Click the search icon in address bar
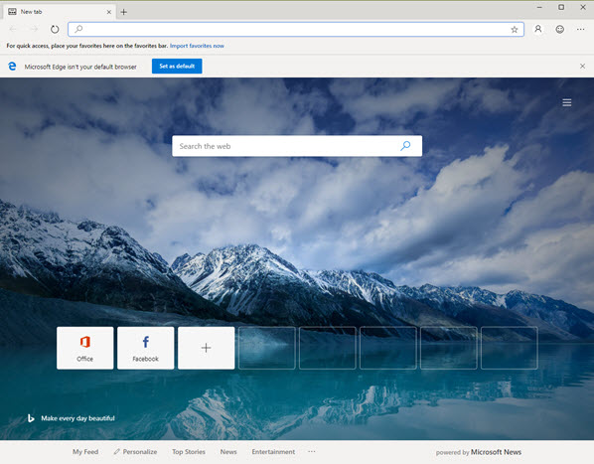 coord(78,29)
